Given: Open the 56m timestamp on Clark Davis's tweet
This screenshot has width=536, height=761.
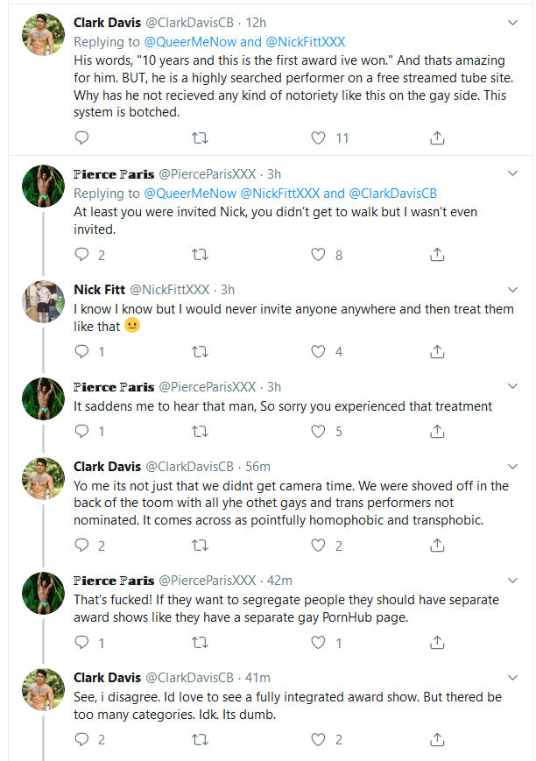Looking at the screenshot, I should click(257, 466).
